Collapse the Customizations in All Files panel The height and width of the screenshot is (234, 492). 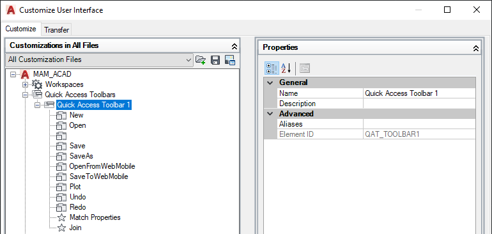pyautogui.click(x=234, y=47)
